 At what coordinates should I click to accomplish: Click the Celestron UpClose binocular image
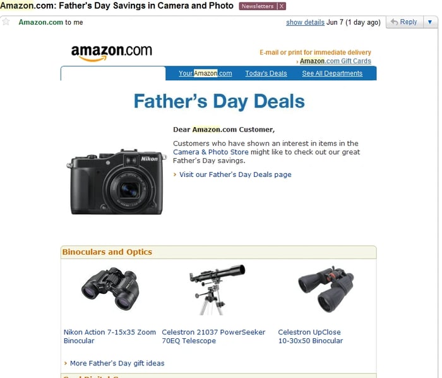click(326, 289)
